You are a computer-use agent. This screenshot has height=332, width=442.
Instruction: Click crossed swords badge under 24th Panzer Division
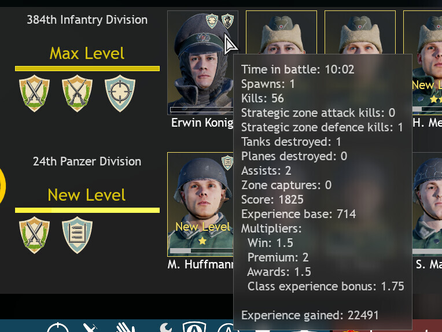pyautogui.click(x=34, y=235)
